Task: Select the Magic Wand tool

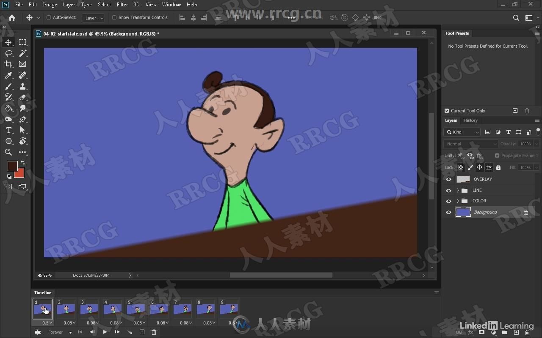Action: (x=23, y=53)
